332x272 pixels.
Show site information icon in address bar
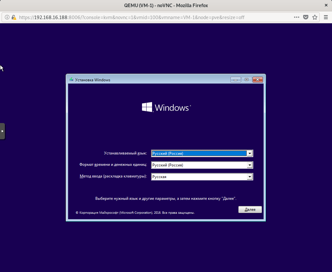coord(7,17)
